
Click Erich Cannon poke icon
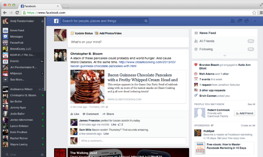pos(196,96)
